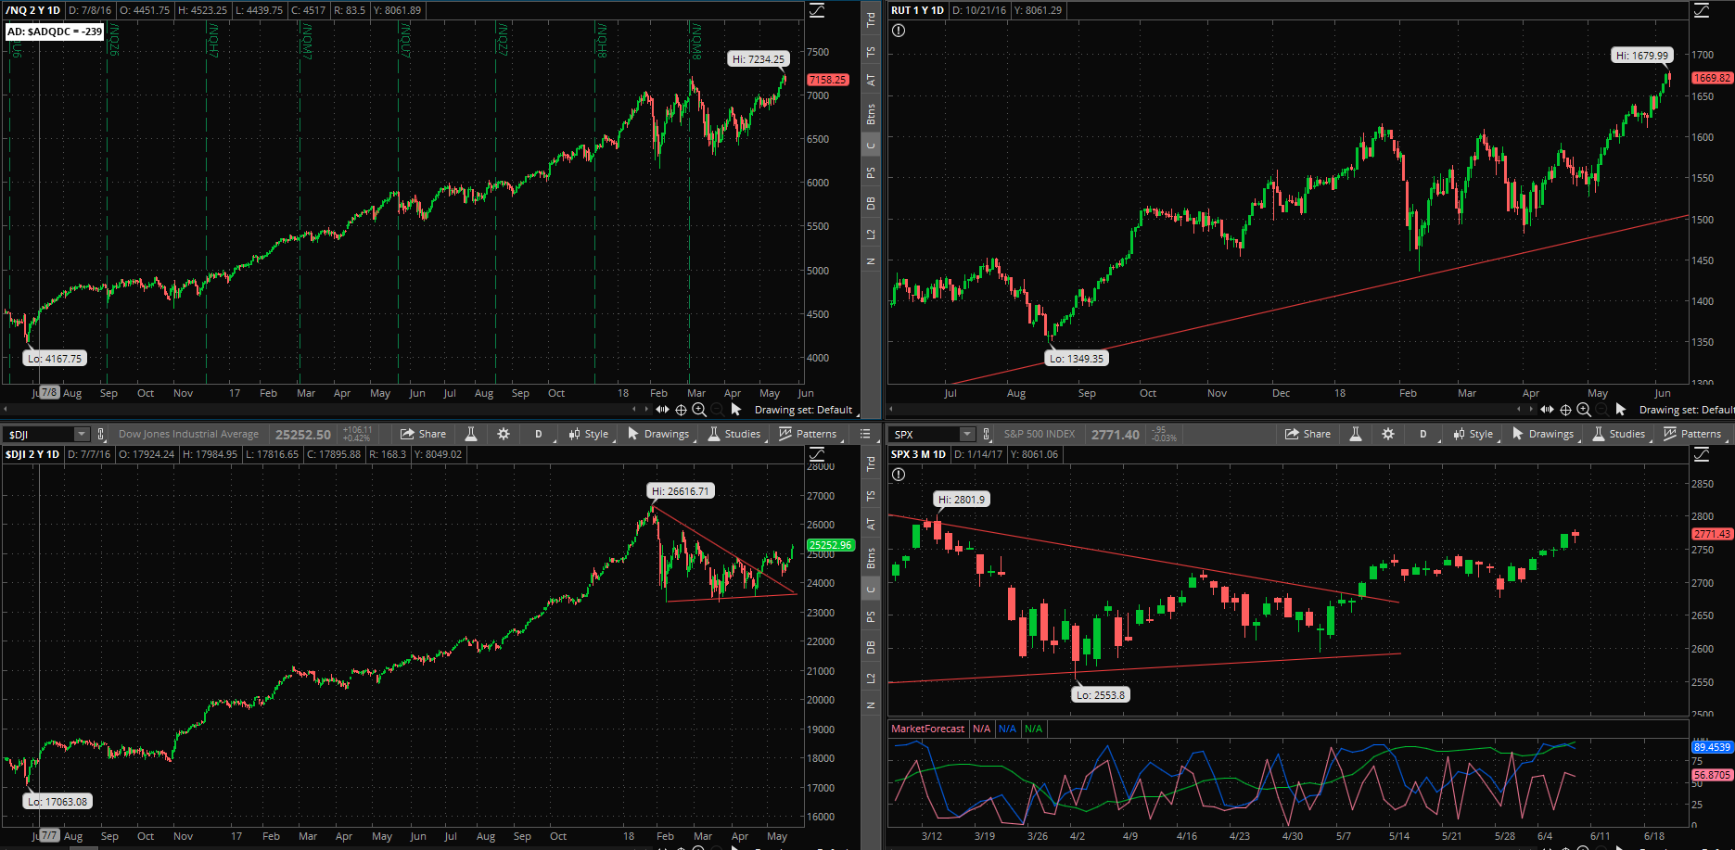This screenshot has height=850, width=1735.
Task: Open Share menu in SPX chart toolbar
Action: tap(1308, 434)
